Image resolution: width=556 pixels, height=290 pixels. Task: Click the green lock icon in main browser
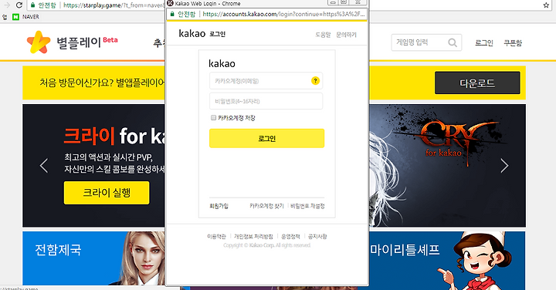pyautogui.click(x=32, y=5)
